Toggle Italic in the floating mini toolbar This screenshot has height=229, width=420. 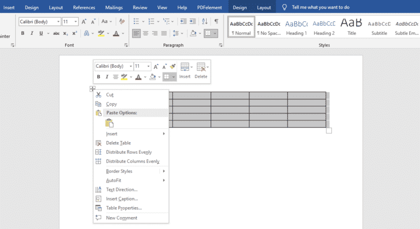(107, 77)
